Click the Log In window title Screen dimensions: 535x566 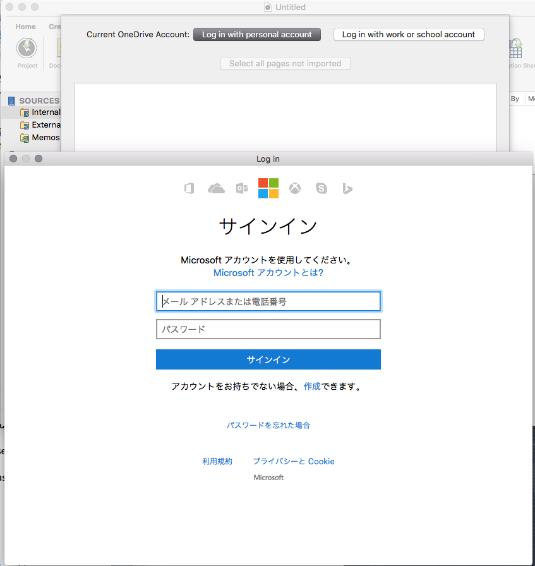[x=268, y=159]
